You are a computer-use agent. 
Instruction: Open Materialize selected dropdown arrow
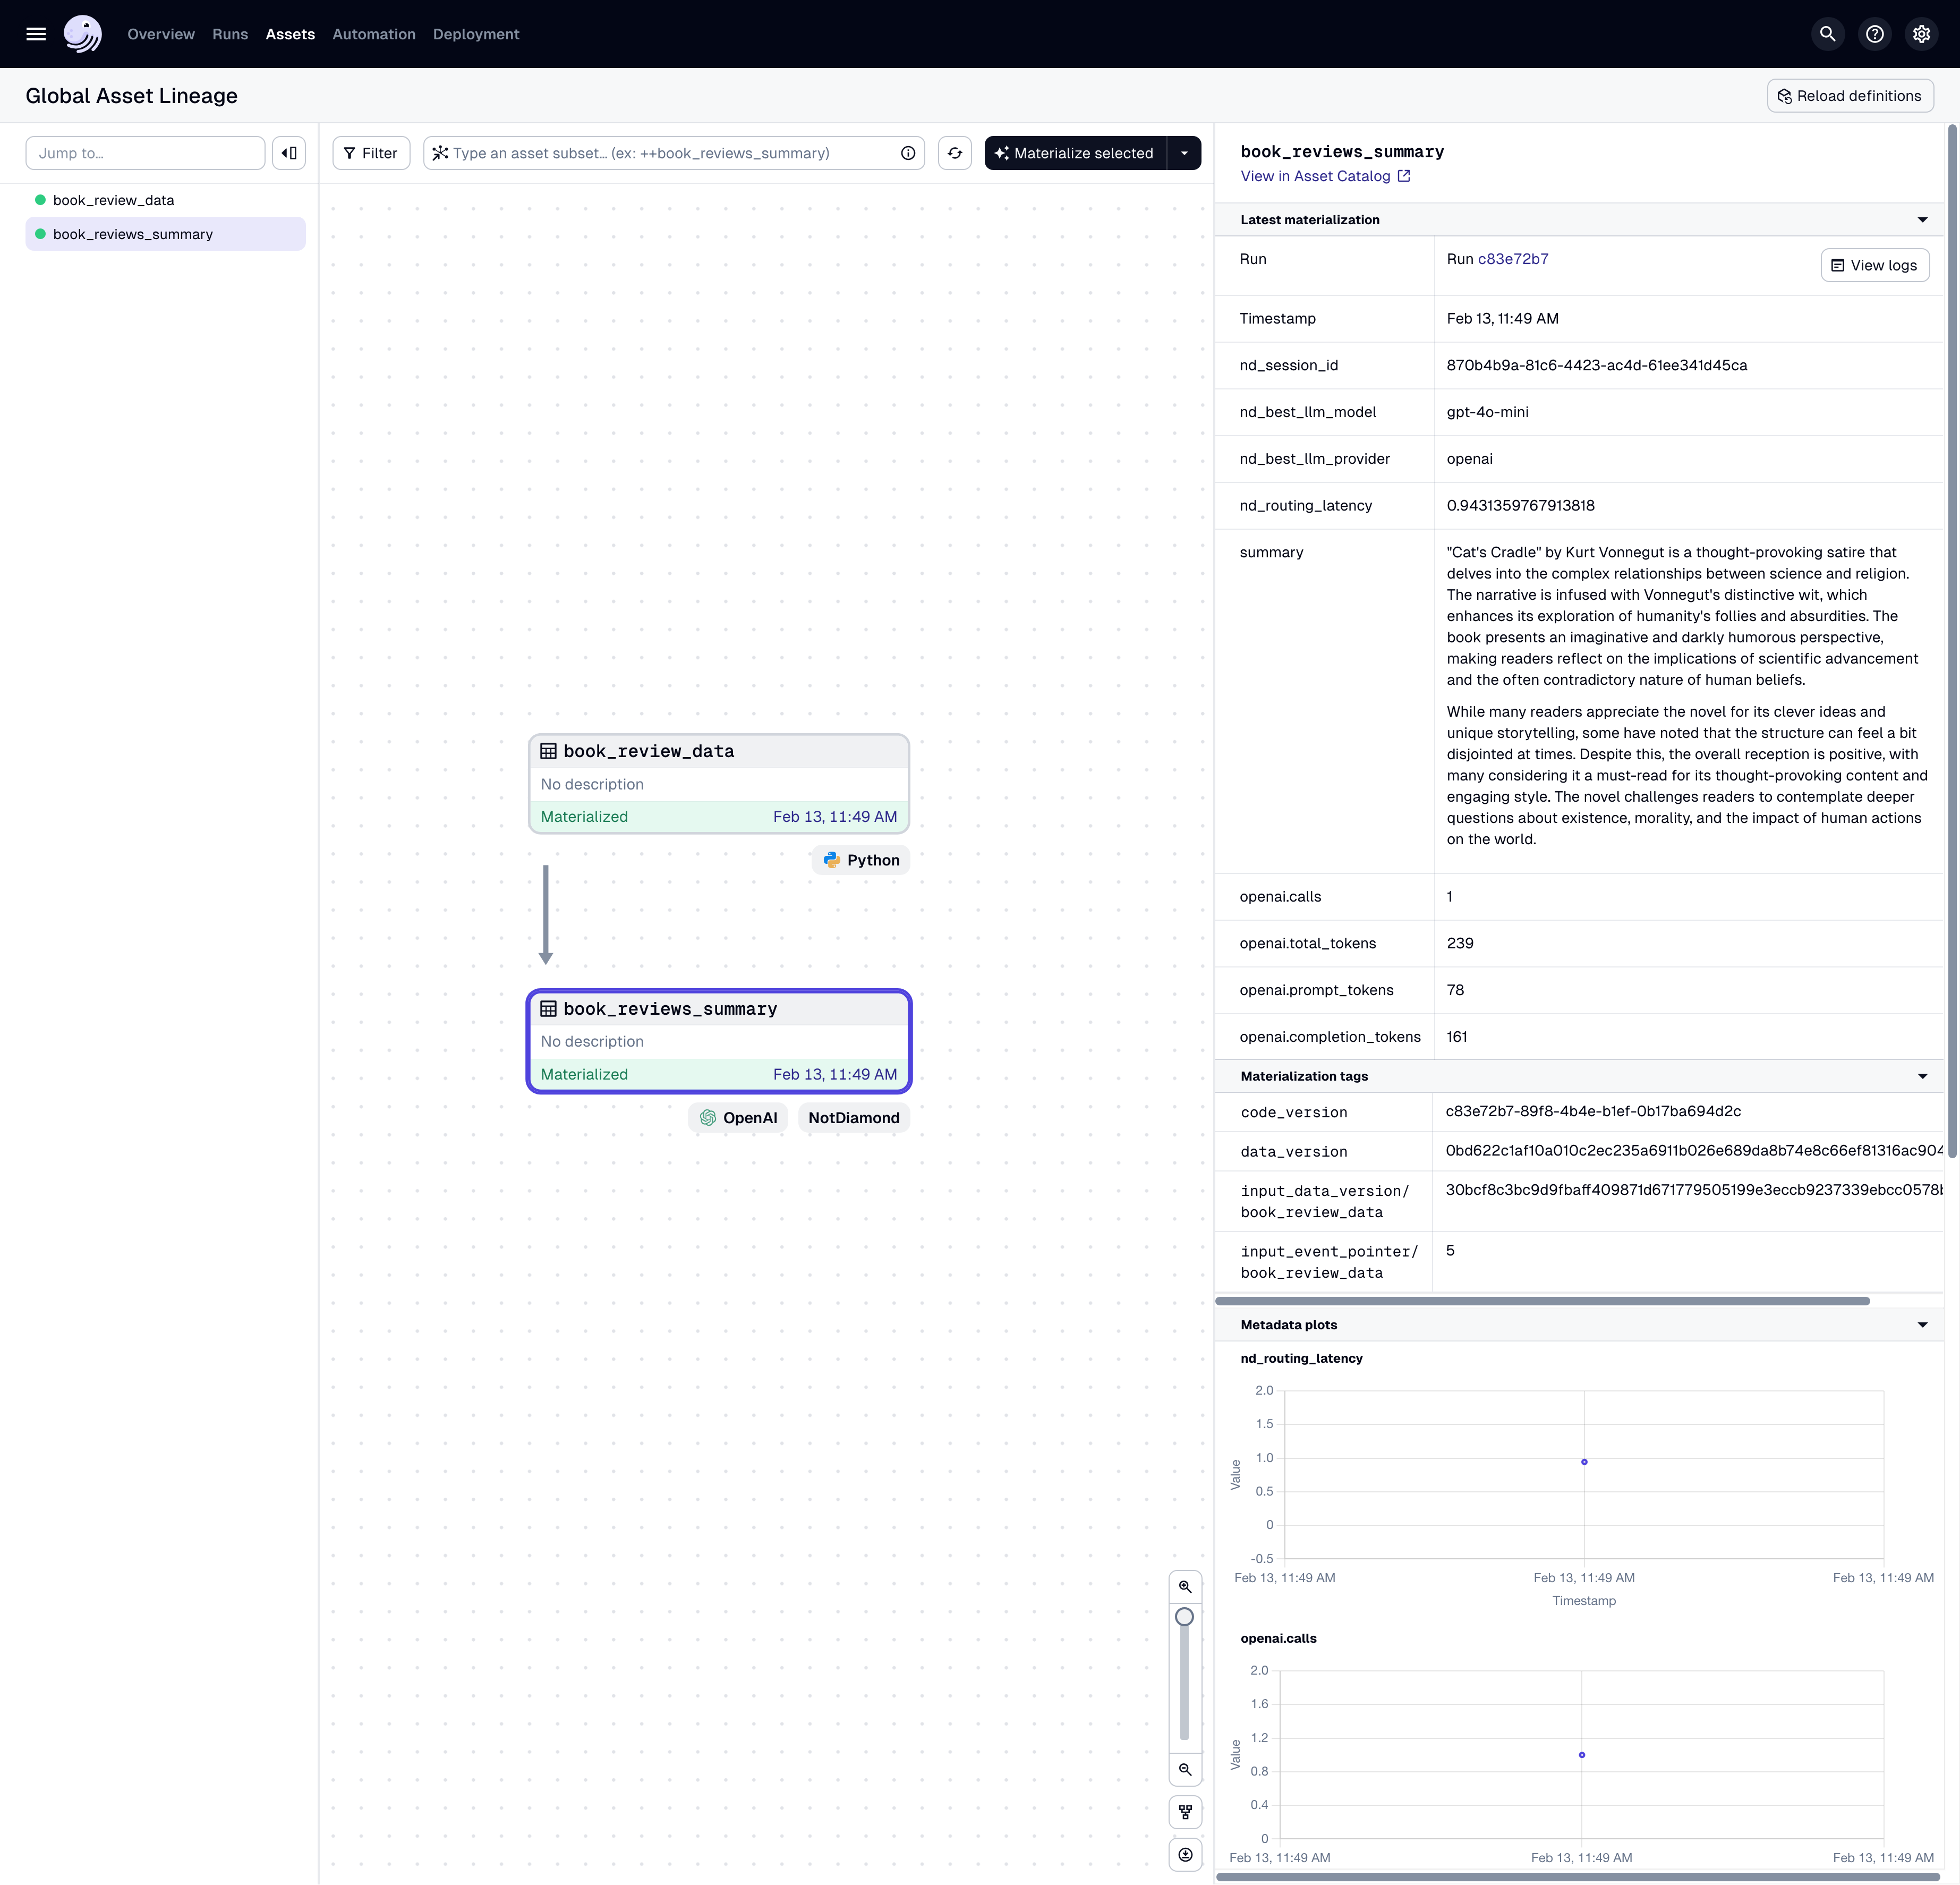coord(1184,153)
